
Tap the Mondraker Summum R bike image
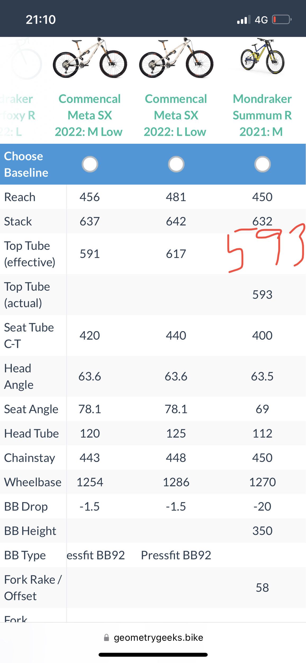point(262,56)
